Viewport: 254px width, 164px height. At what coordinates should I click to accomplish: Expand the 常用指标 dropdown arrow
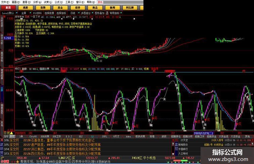121,13
